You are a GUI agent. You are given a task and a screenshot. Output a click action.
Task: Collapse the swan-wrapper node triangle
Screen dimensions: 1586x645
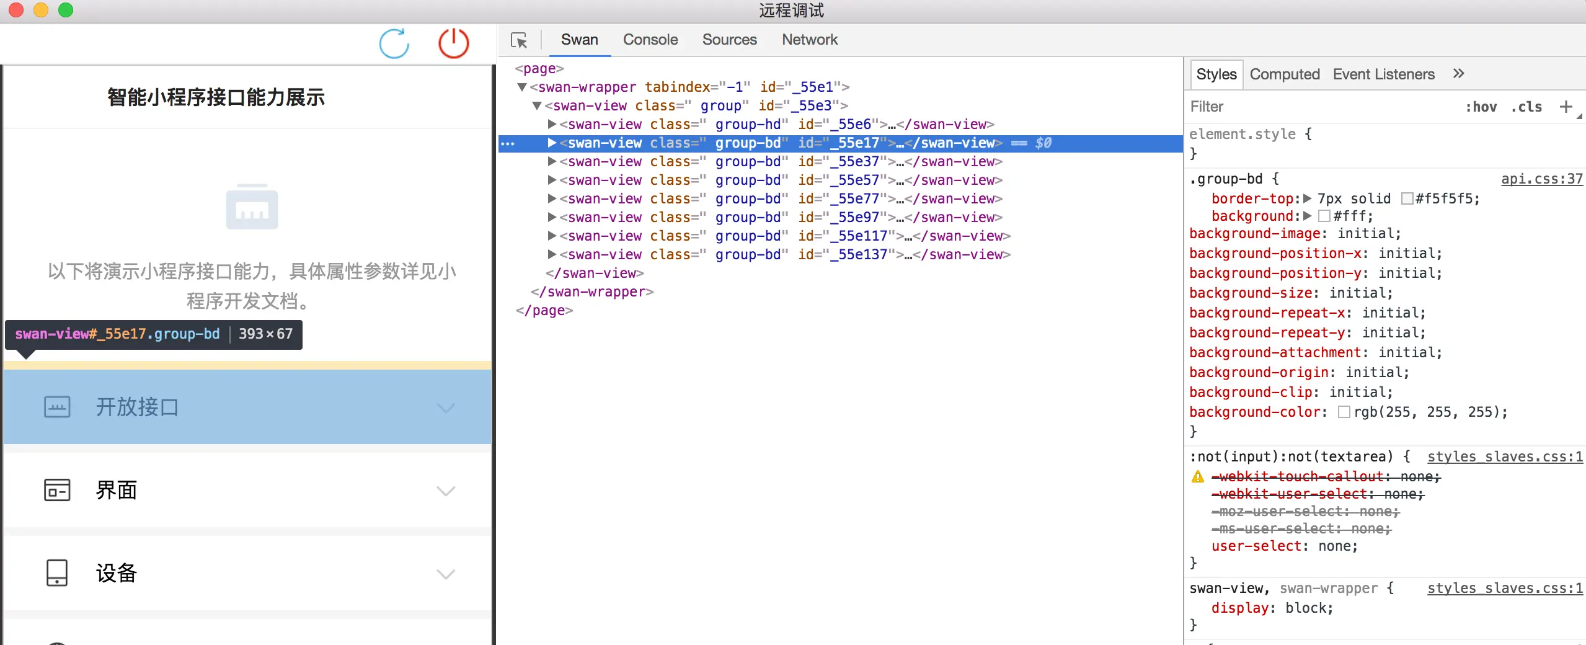(522, 87)
